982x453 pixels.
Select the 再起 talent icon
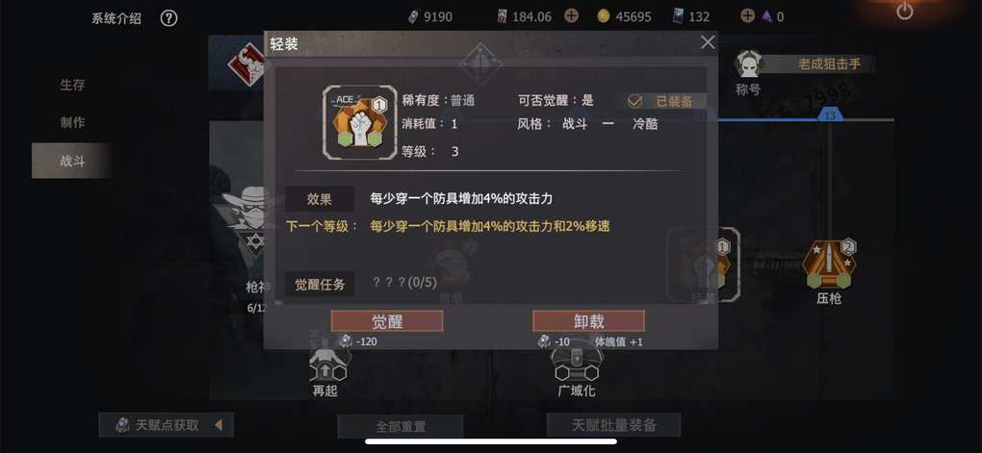pyautogui.click(x=327, y=366)
